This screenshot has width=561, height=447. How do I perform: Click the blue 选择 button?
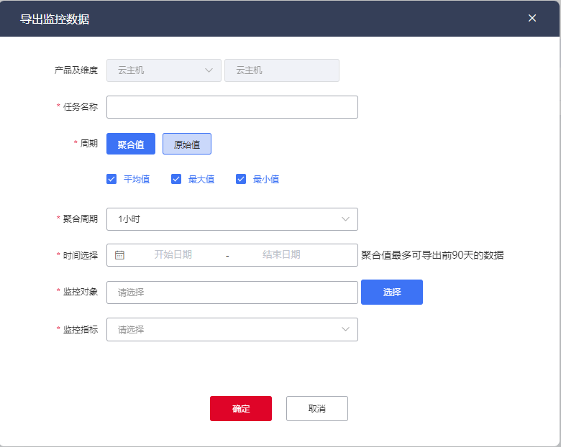392,292
